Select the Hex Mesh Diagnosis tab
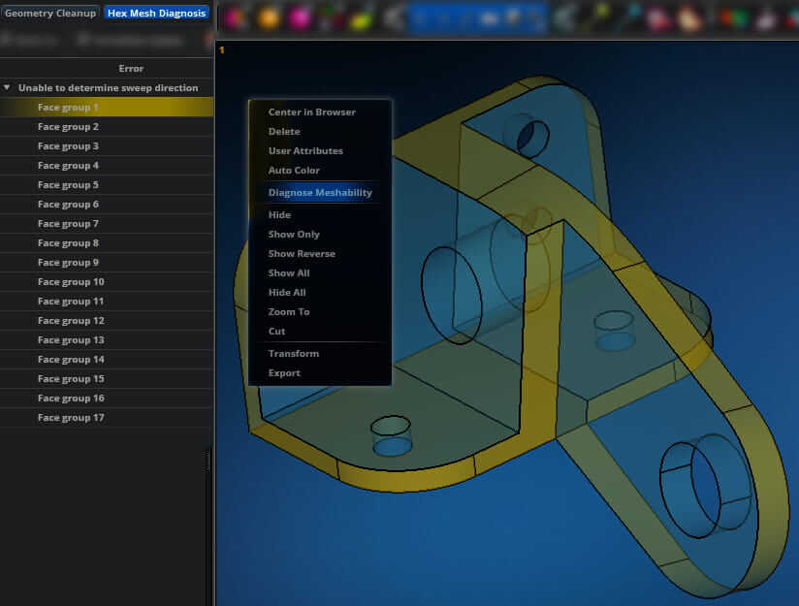 pos(156,14)
